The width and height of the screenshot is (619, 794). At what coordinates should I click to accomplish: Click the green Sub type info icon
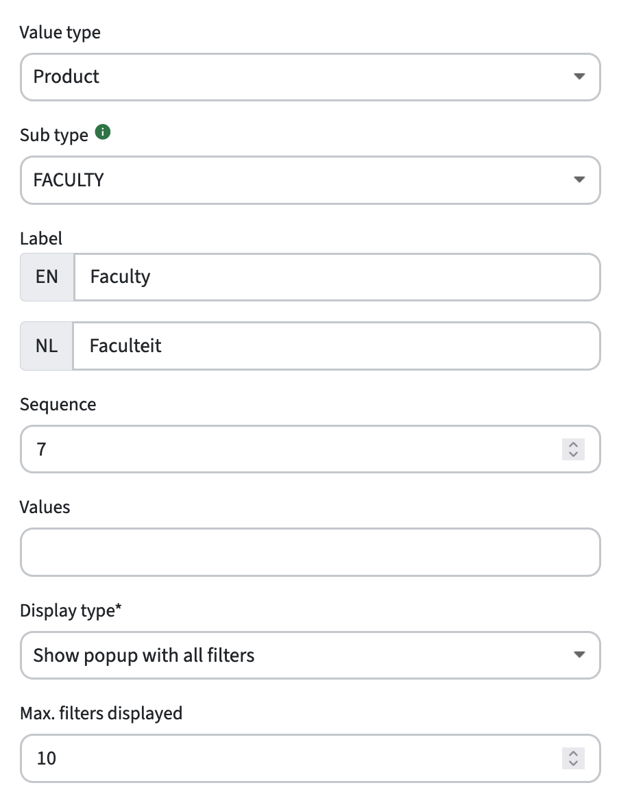click(x=103, y=132)
